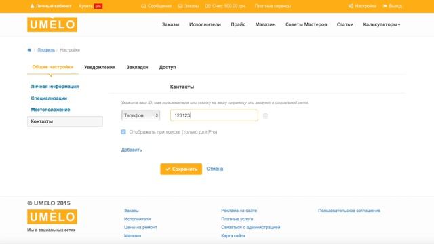Open the footer Платные услуги link

coord(237,219)
